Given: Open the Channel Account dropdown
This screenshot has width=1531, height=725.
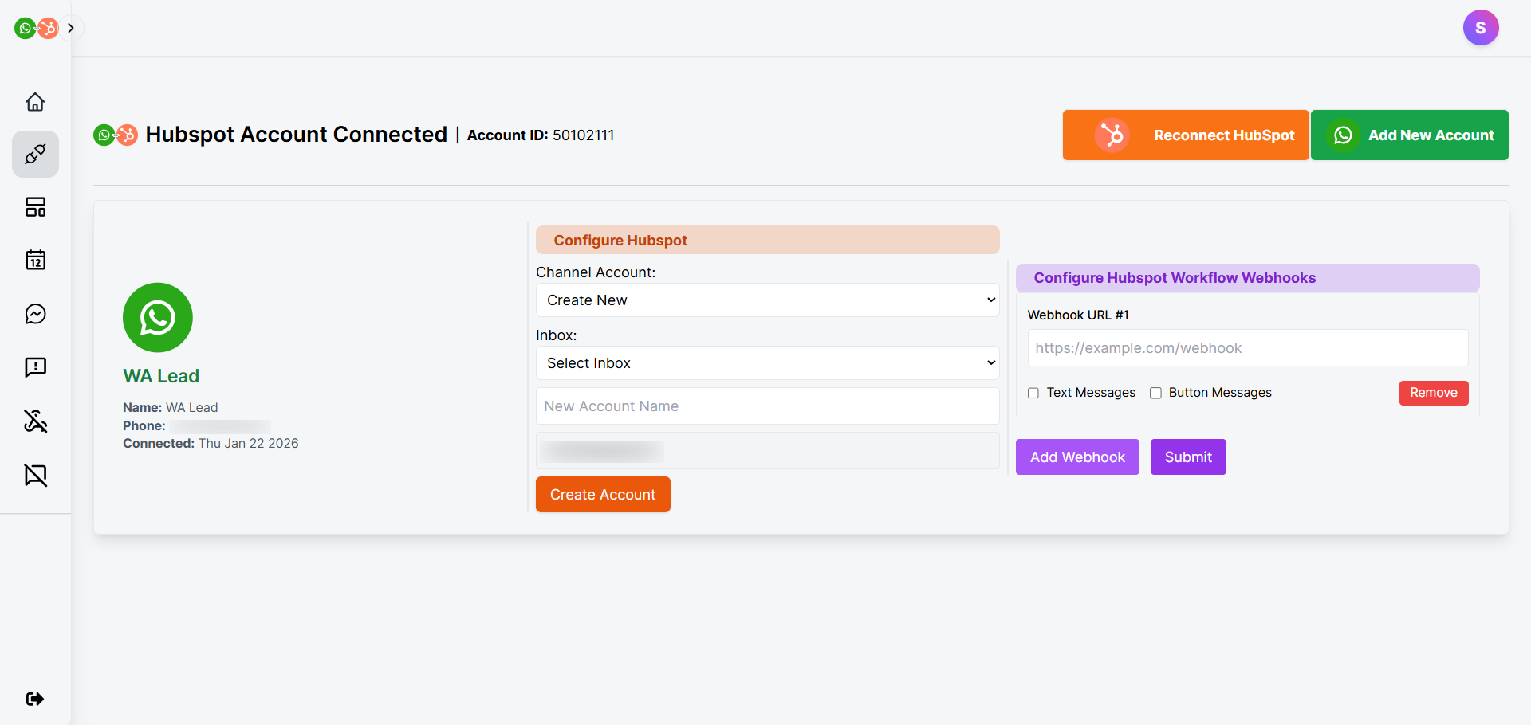Looking at the screenshot, I should coord(767,300).
